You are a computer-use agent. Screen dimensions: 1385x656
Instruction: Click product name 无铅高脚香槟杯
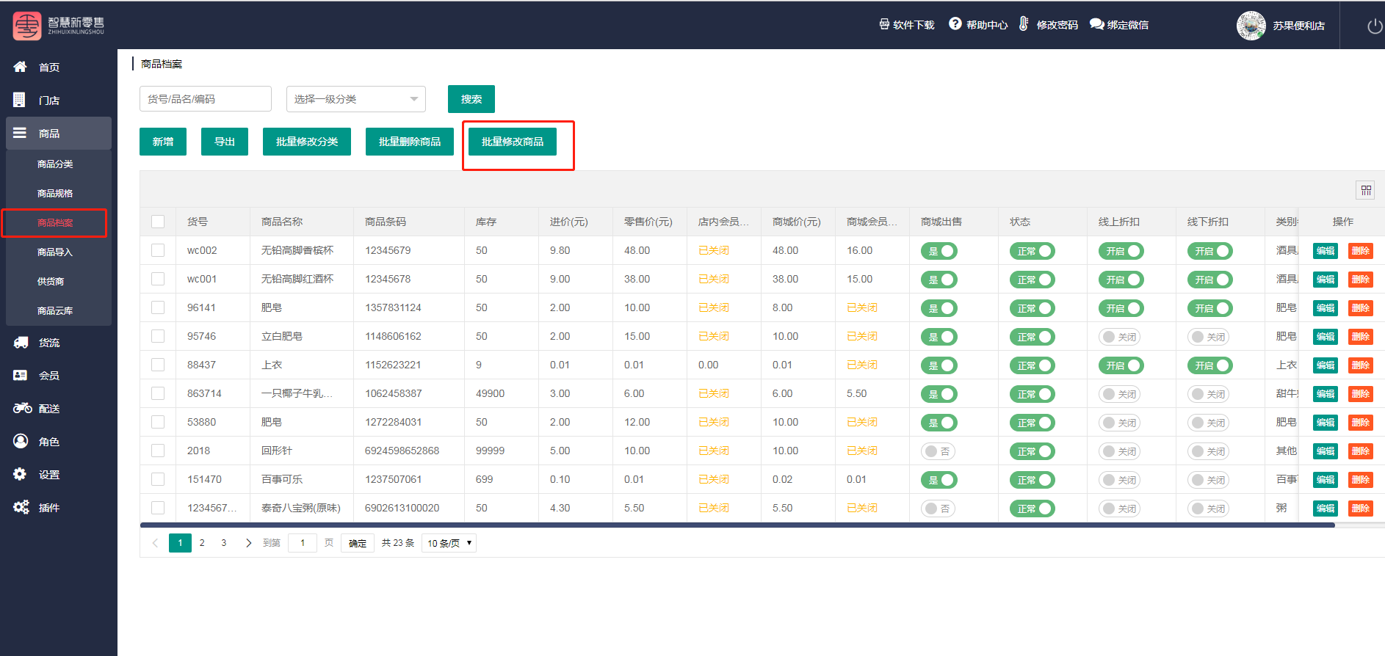click(297, 250)
